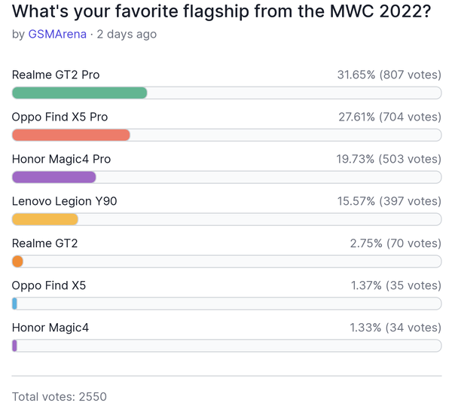Open the GSMArena author link
452x415 pixels.
(57, 34)
